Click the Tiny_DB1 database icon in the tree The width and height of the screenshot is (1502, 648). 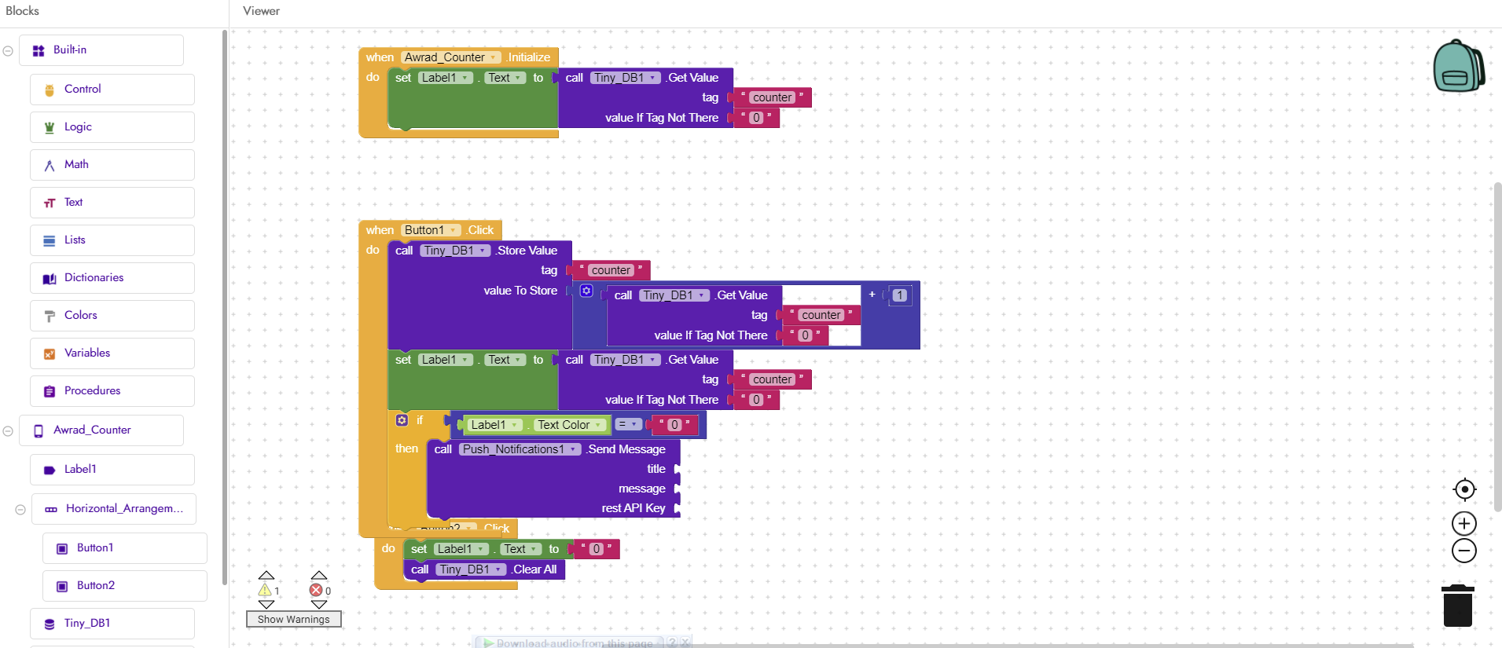(x=50, y=624)
